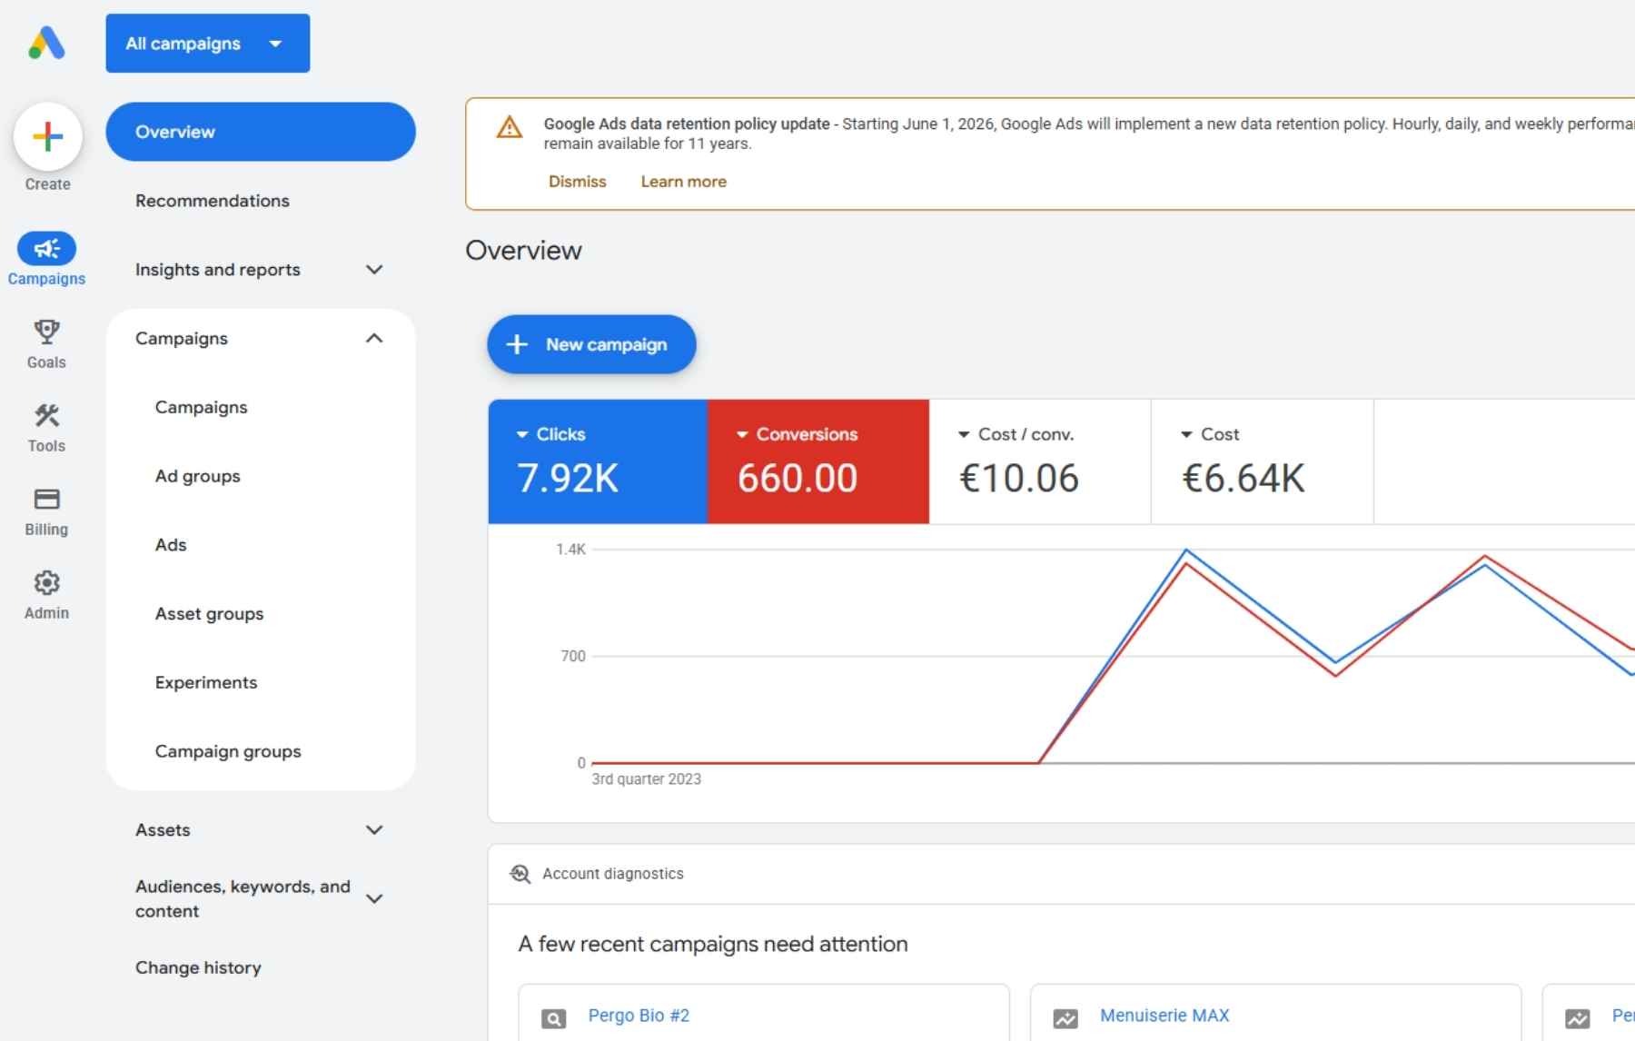
Task: Expand Audiences, keywords, and content
Action: tap(374, 898)
